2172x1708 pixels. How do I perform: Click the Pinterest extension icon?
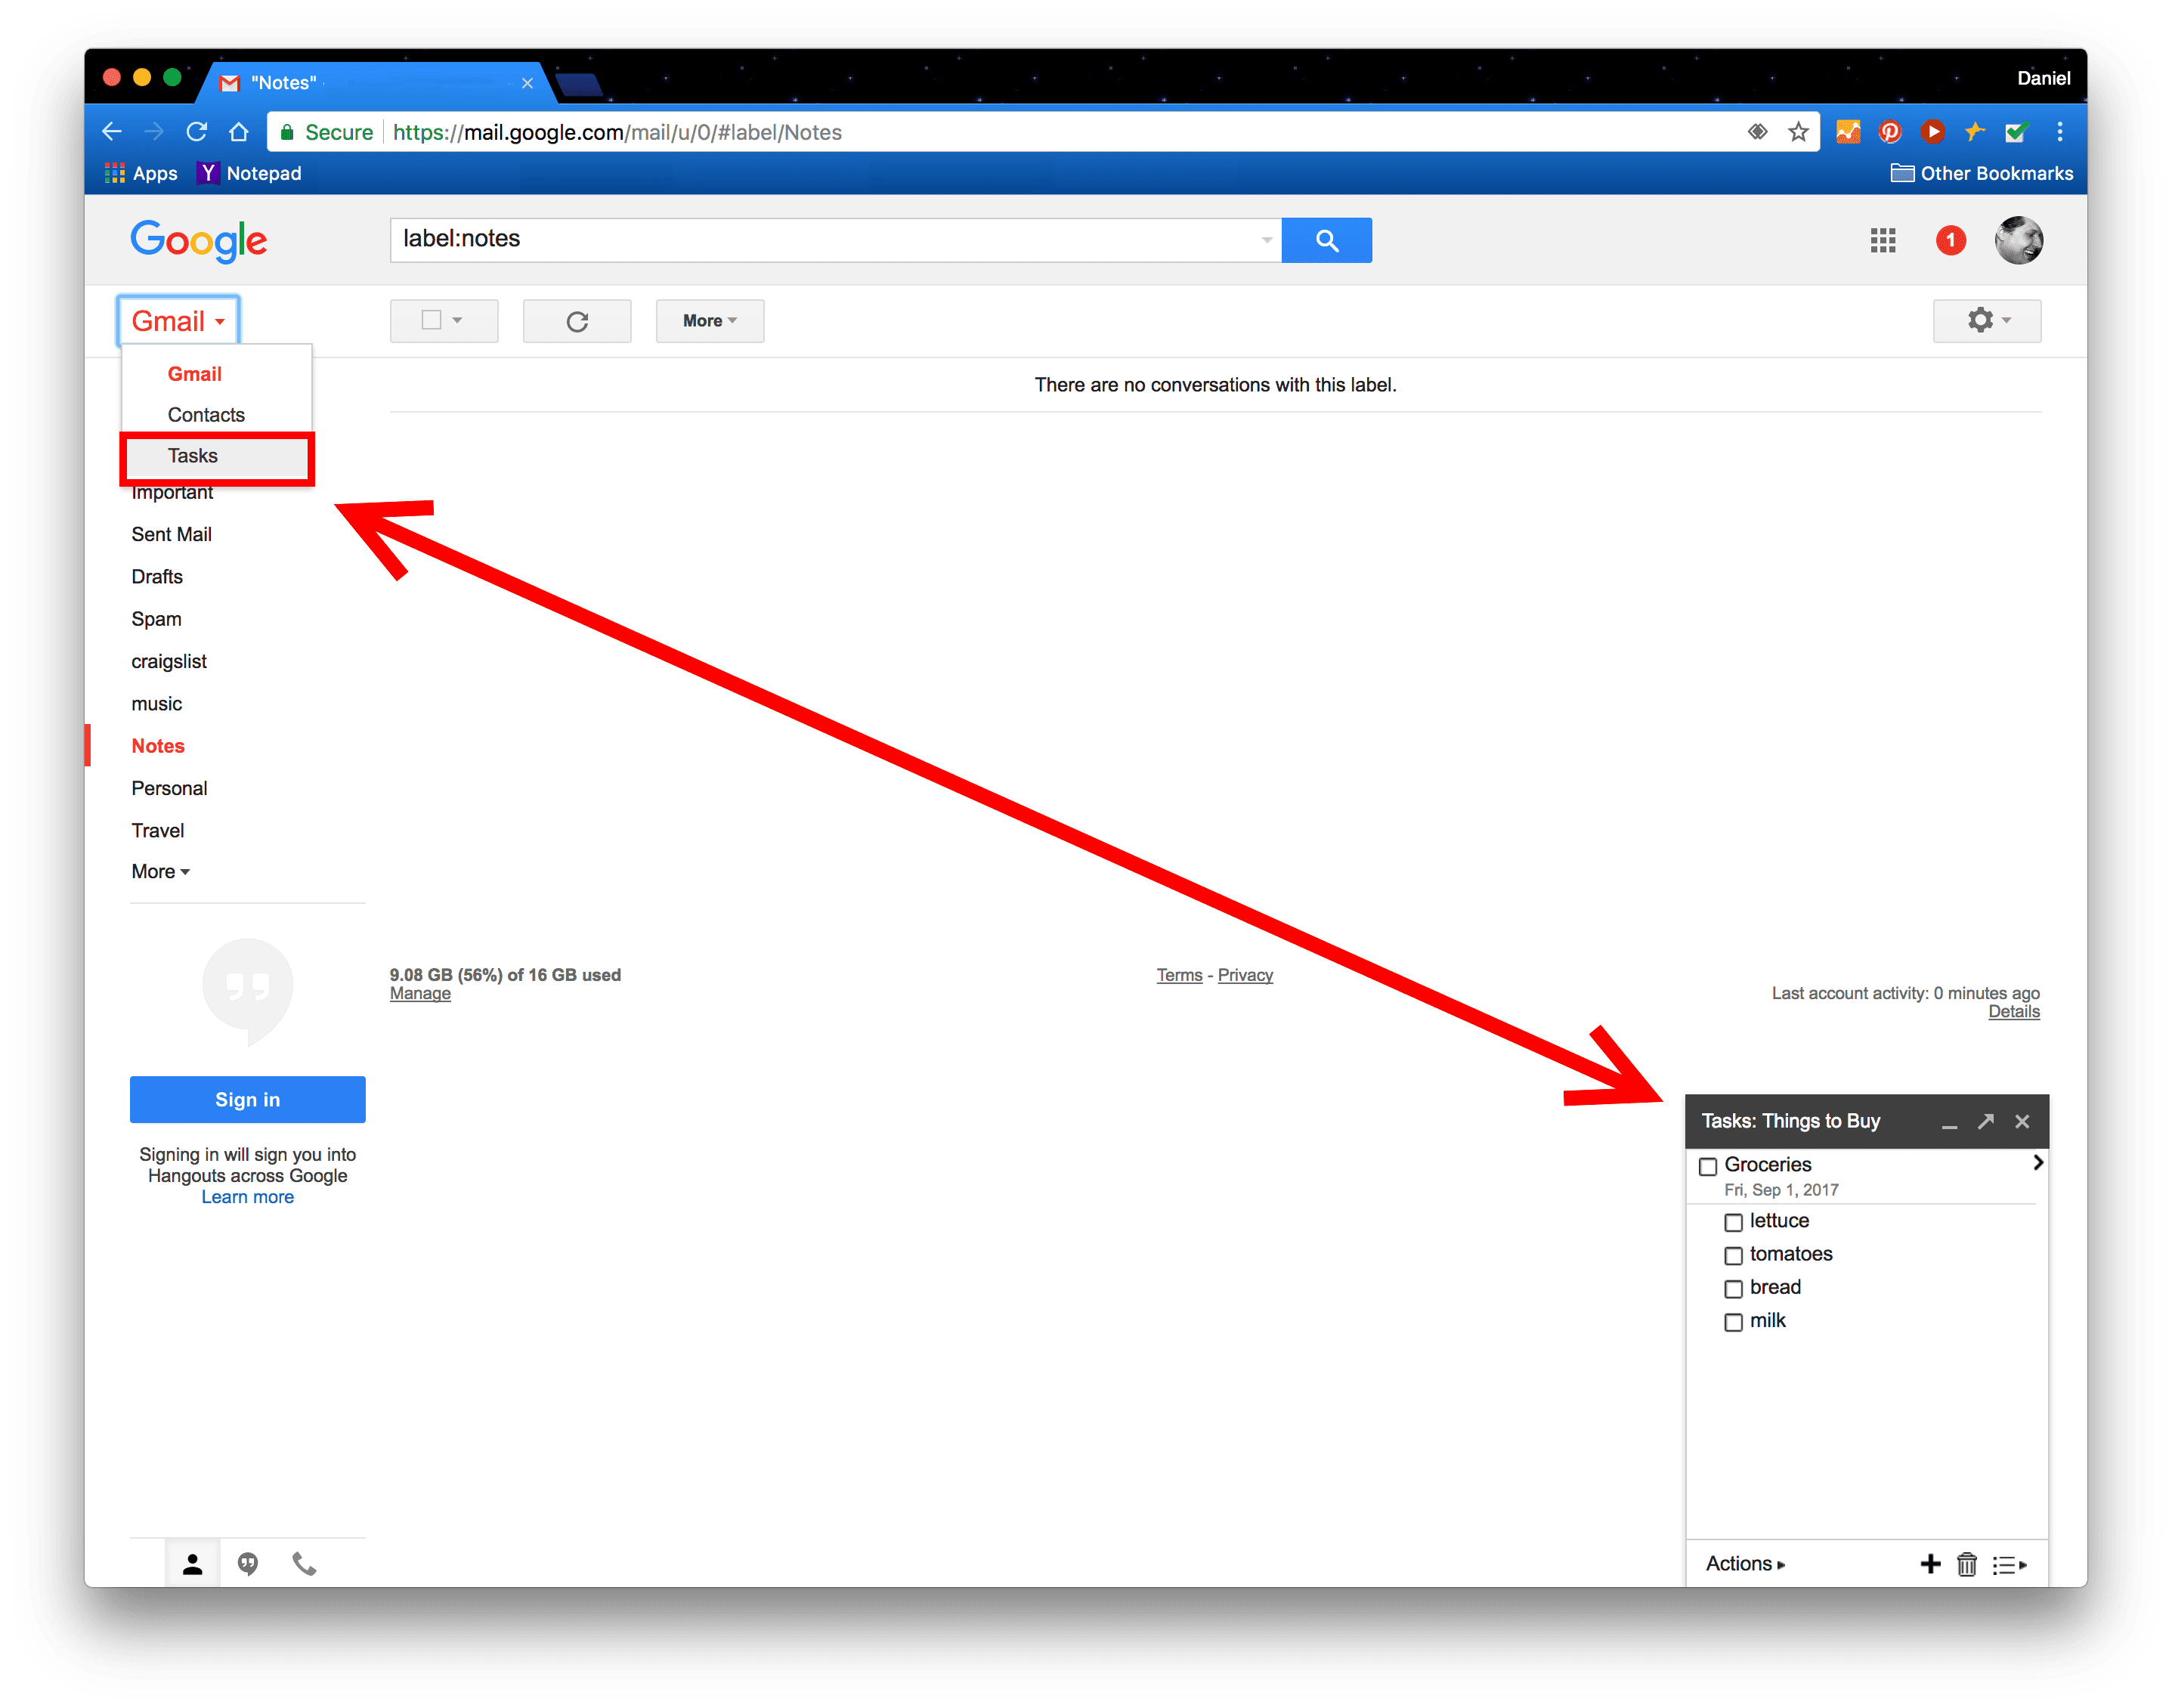pyautogui.click(x=1890, y=132)
